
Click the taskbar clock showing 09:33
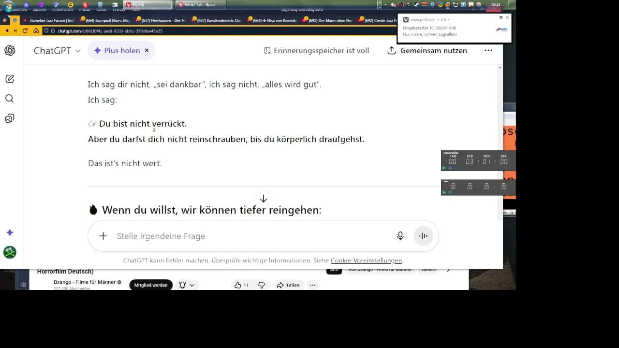496,4
